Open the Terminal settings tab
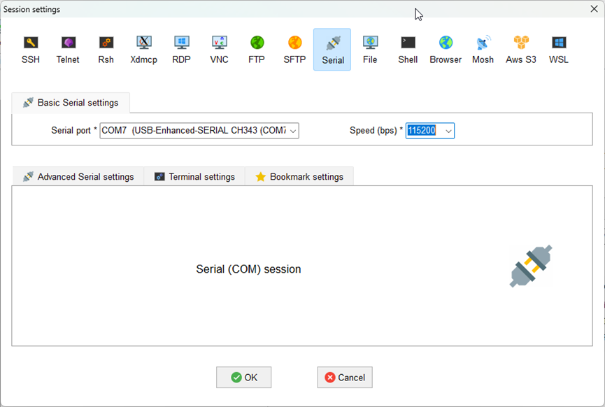This screenshot has width=605, height=407. pos(194,177)
